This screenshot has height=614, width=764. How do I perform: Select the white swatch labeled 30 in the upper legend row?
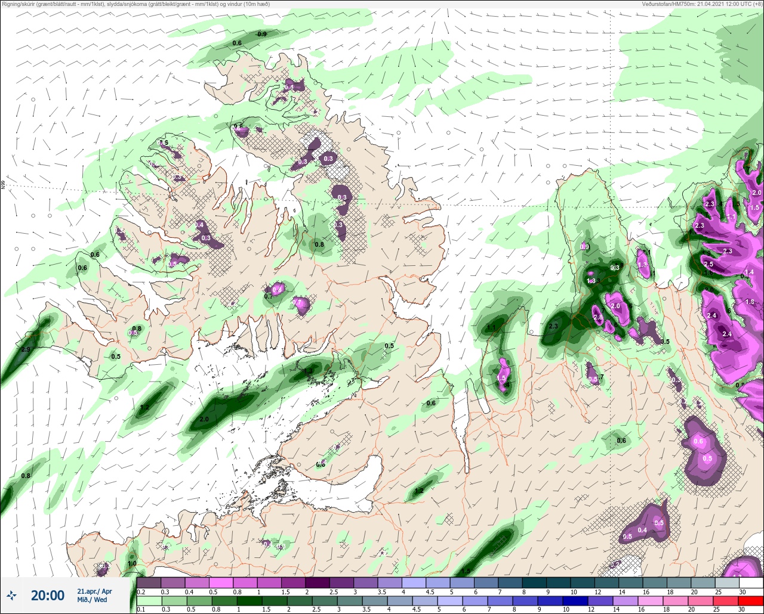pyautogui.click(x=750, y=582)
